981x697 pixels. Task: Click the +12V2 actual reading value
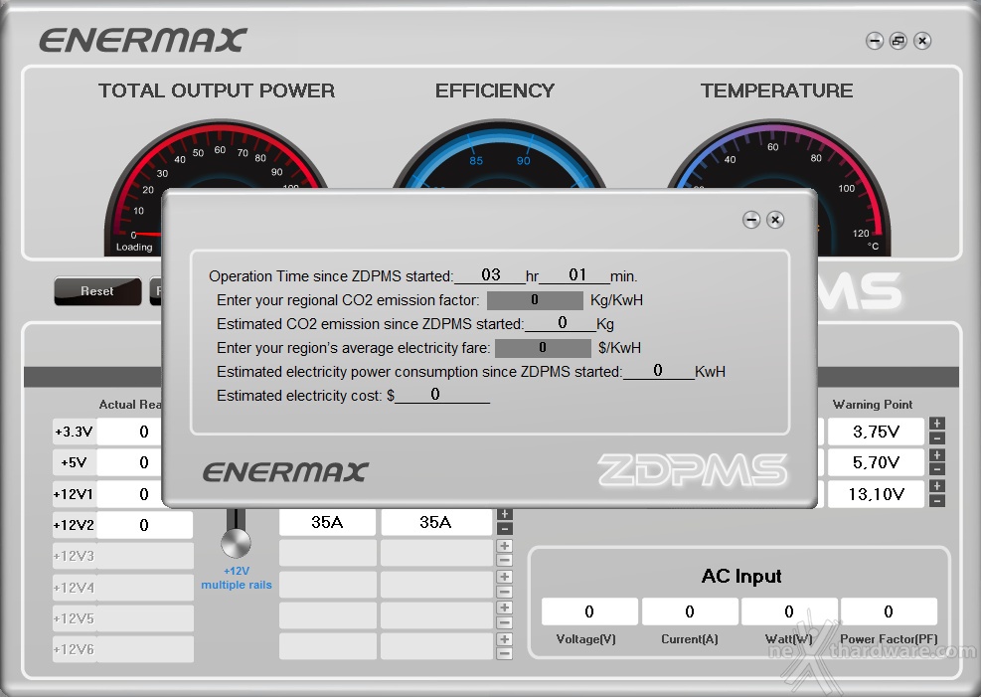145,525
